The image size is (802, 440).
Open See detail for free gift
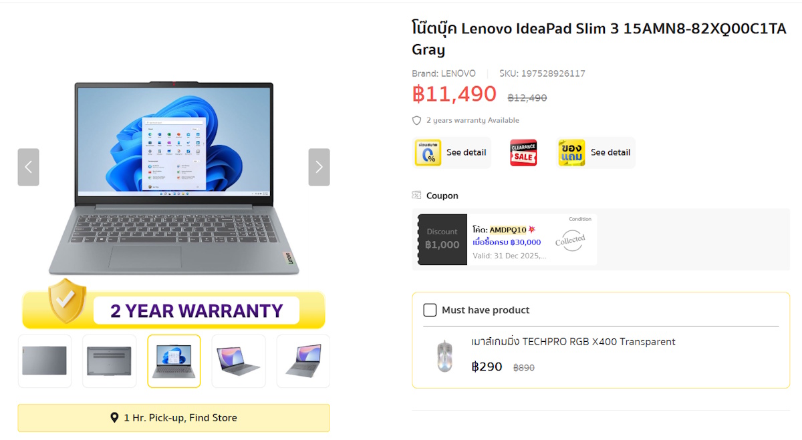click(610, 153)
